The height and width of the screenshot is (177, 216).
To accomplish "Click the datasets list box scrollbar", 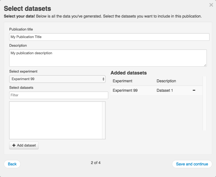I will pyautogui.click(x=104, y=120).
